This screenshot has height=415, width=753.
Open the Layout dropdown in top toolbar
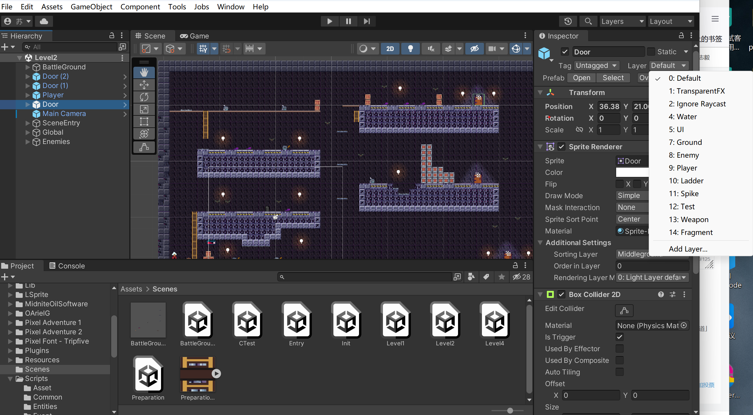[x=671, y=21]
